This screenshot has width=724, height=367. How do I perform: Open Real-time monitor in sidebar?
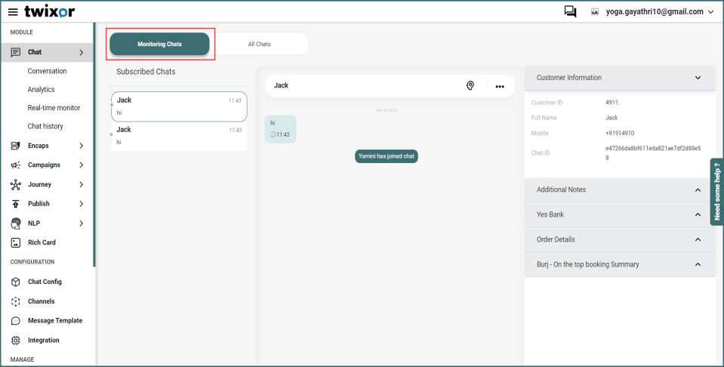coord(54,108)
